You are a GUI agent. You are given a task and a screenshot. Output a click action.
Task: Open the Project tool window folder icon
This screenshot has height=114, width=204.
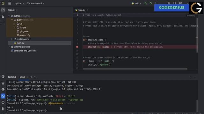click(3, 10)
